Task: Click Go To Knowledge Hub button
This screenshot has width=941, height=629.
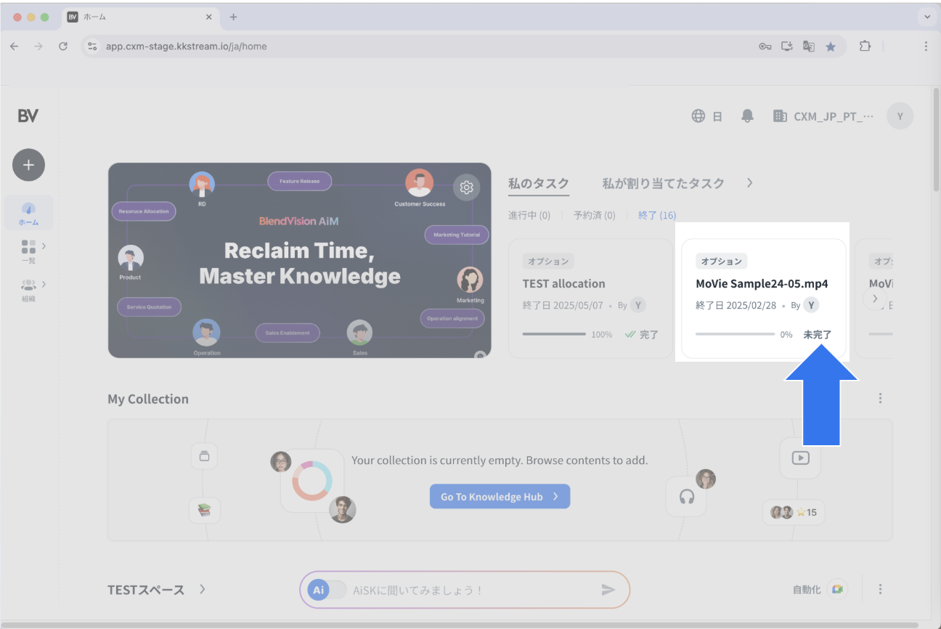Action: tap(500, 496)
